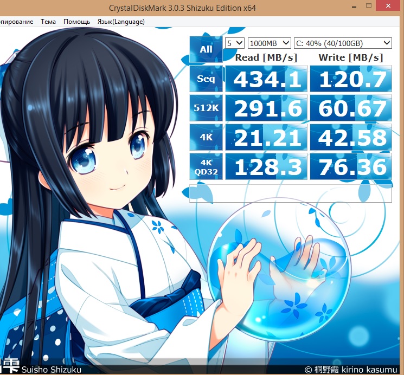Click the 4K read result 21.21
The image size is (404, 375).
266,137
